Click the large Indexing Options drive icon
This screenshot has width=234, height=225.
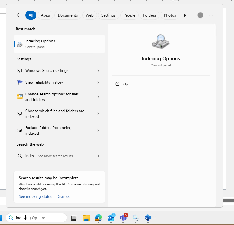point(161,42)
